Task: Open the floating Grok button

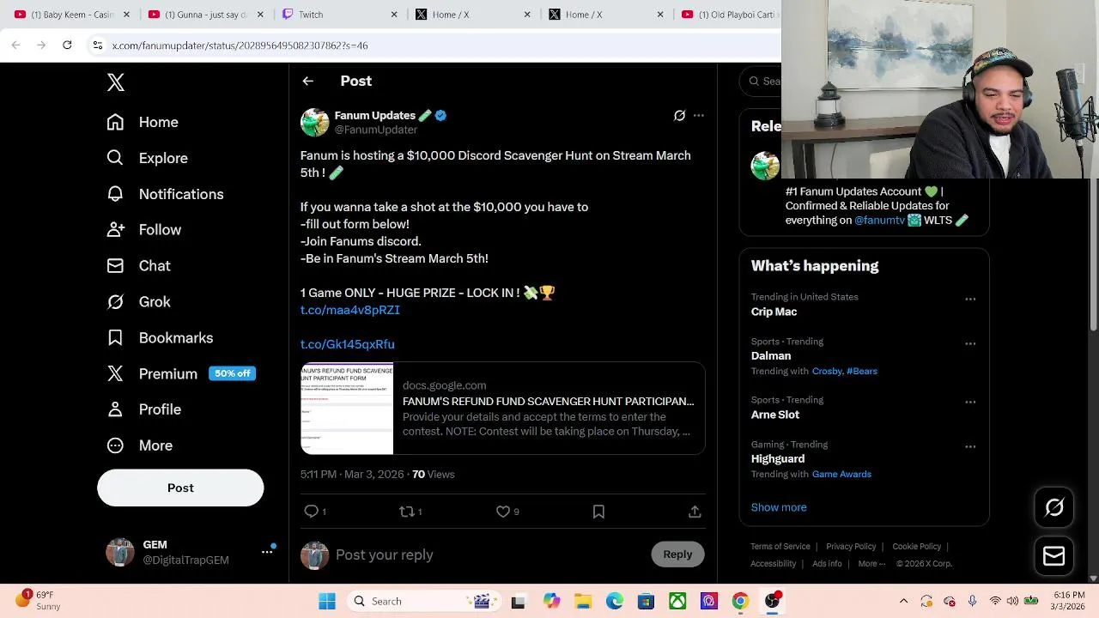Action: (x=1054, y=507)
